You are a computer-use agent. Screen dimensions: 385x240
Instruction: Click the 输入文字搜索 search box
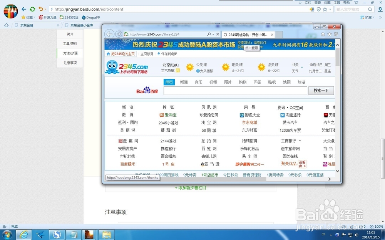[x=351, y=9]
